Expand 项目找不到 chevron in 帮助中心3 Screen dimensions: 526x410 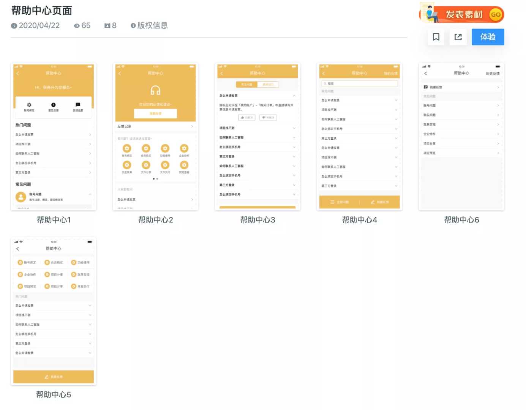click(294, 128)
